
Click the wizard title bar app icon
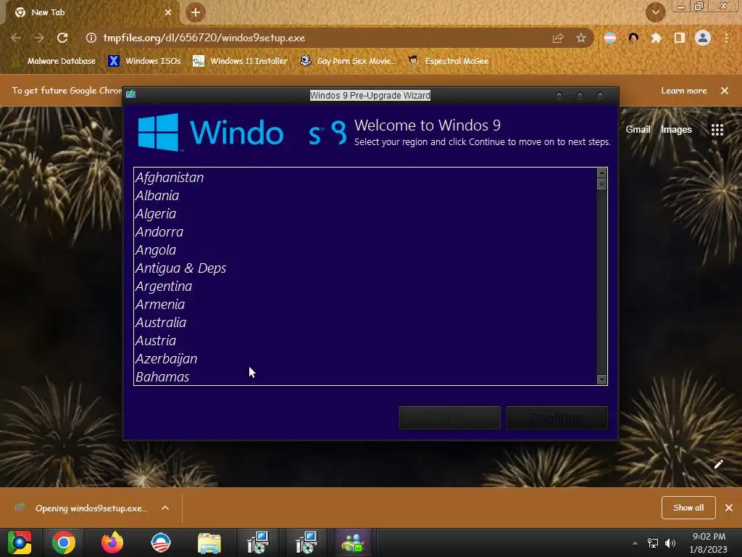[x=131, y=94]
